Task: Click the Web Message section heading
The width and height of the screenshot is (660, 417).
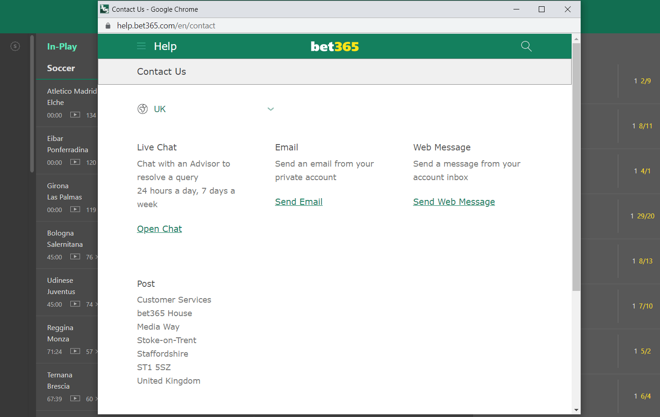Action: [x=442, y=147]
